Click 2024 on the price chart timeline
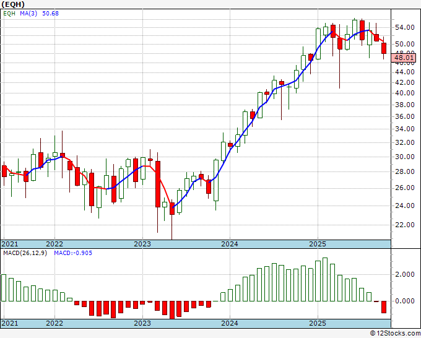 pyautogui.click(x=230, y=244)
